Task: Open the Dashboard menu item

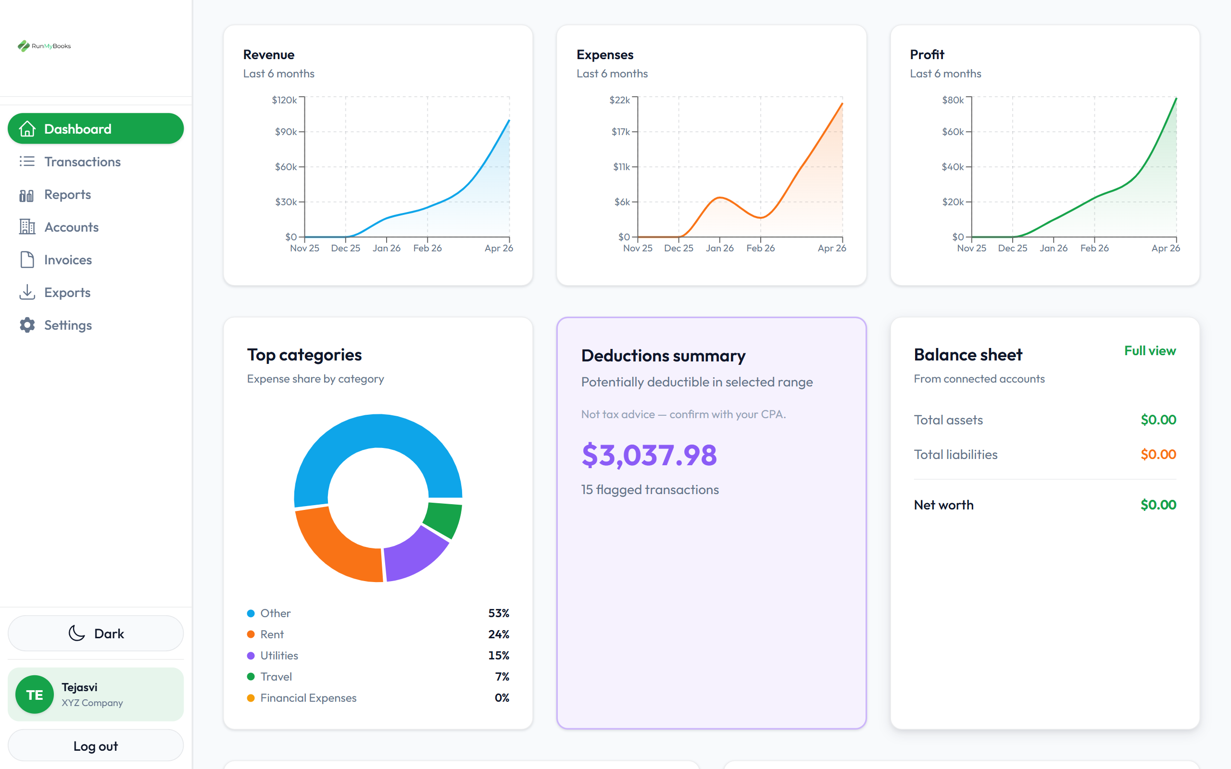Action: click(96, 129)
